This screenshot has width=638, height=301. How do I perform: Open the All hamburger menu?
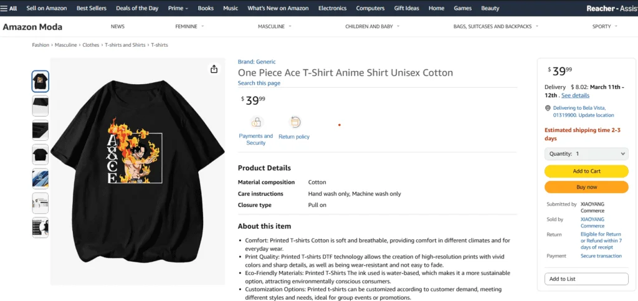pyautogui.click(x=9, y=8)
